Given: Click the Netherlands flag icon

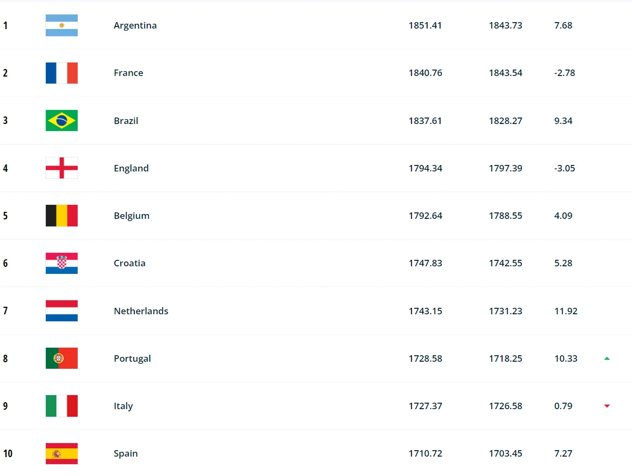Looking at the screenshot, I should tap(61, 311).
